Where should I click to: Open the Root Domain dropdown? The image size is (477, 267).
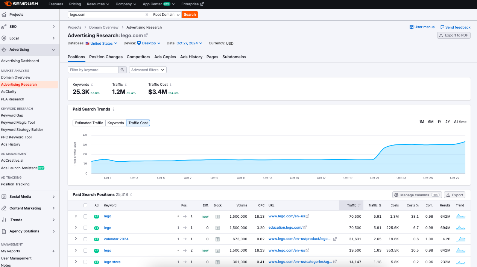point(166,15)
